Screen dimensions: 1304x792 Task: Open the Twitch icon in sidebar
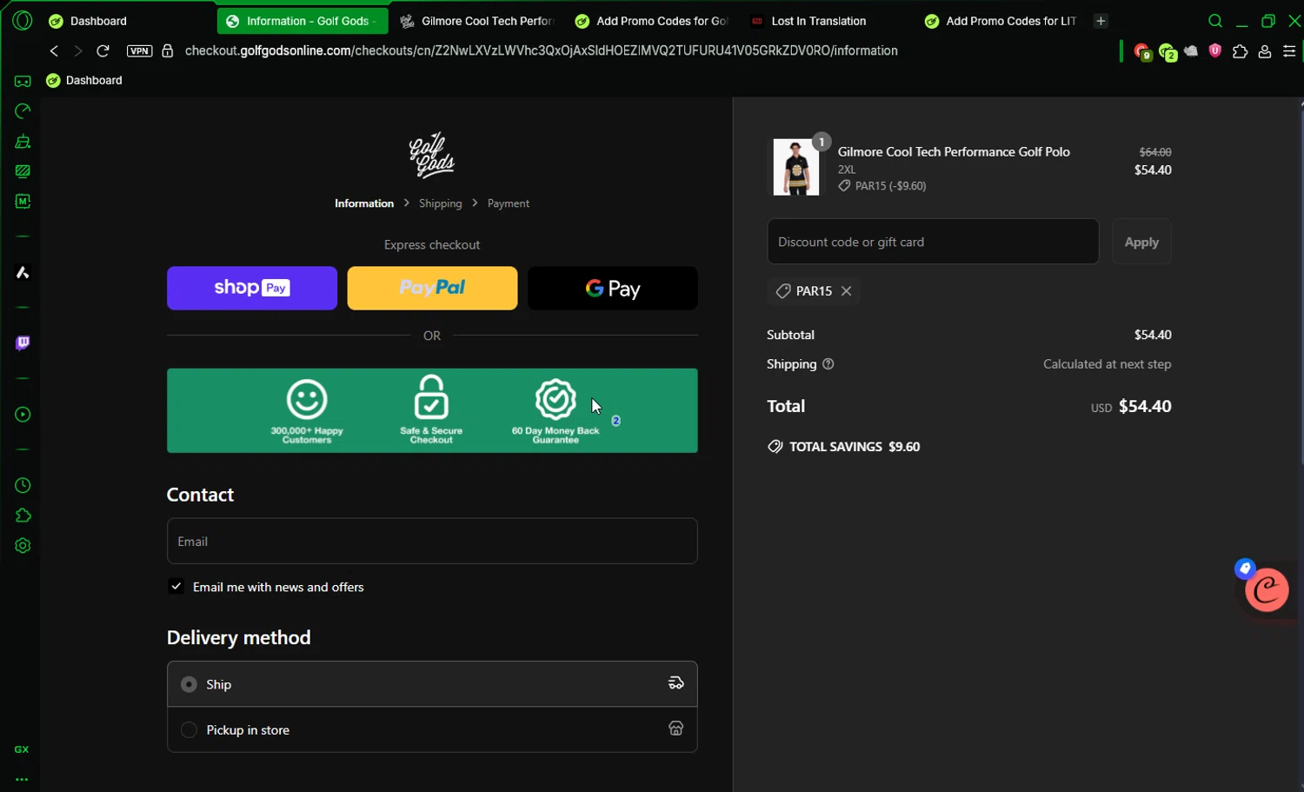(23, 343)
